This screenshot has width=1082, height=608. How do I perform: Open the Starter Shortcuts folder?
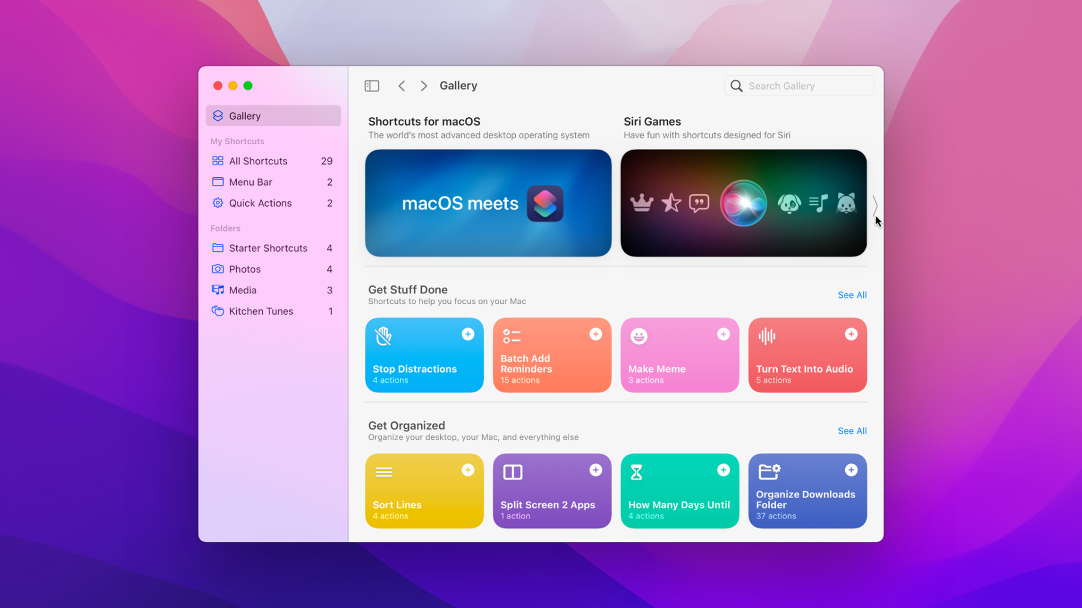coord(273,248)
